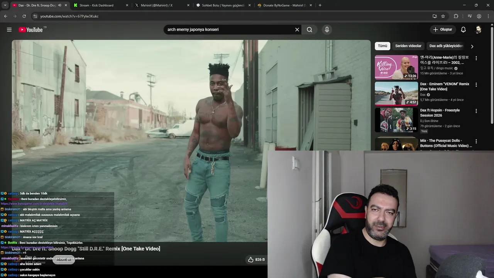This screenshot has width=494, height=278.
Task: Open the Chrome profile icon
Action: (x=479, y=16)
